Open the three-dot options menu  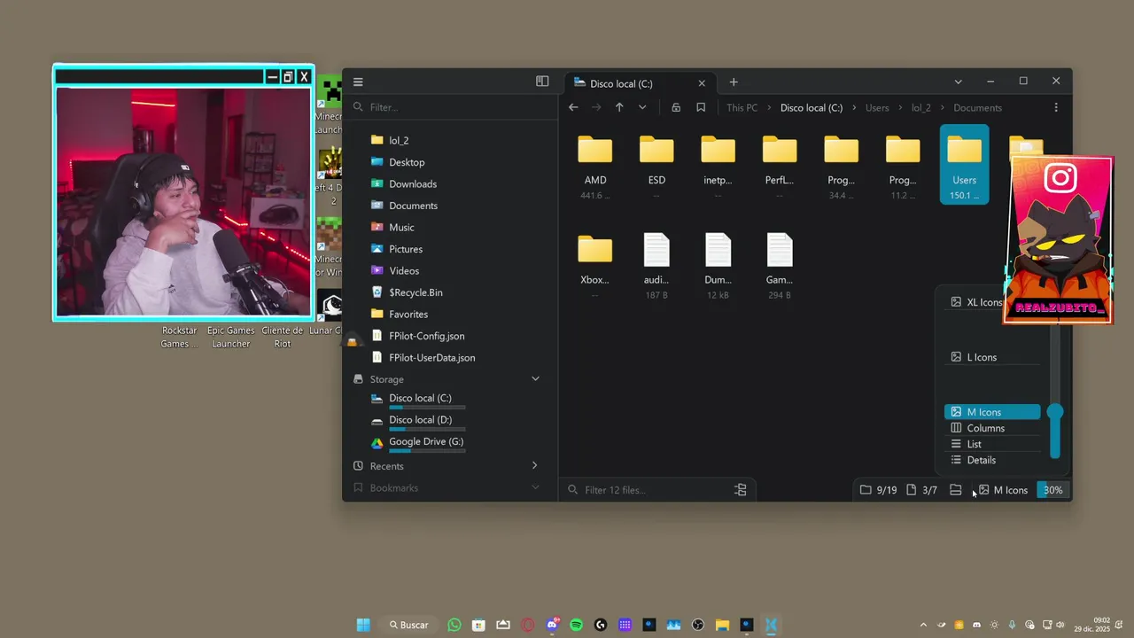click(x=1056, y=107)
